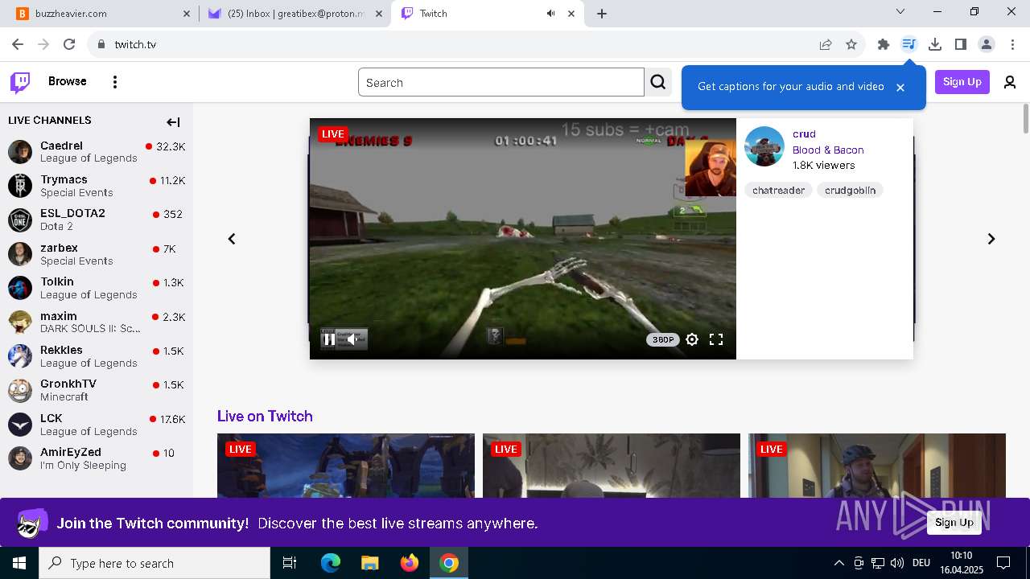Screen dimensions: 1030x579
Task: Go to the next featured stream
Action: [x=991, y=239]
